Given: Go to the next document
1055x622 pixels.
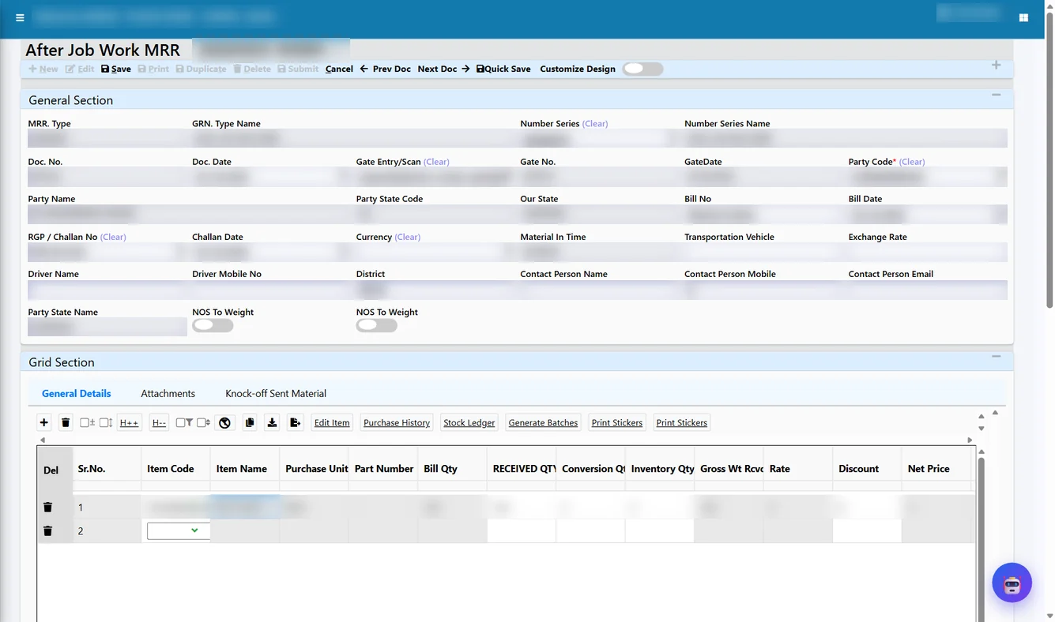Looking at the screenshot, I should coord(444,69).
